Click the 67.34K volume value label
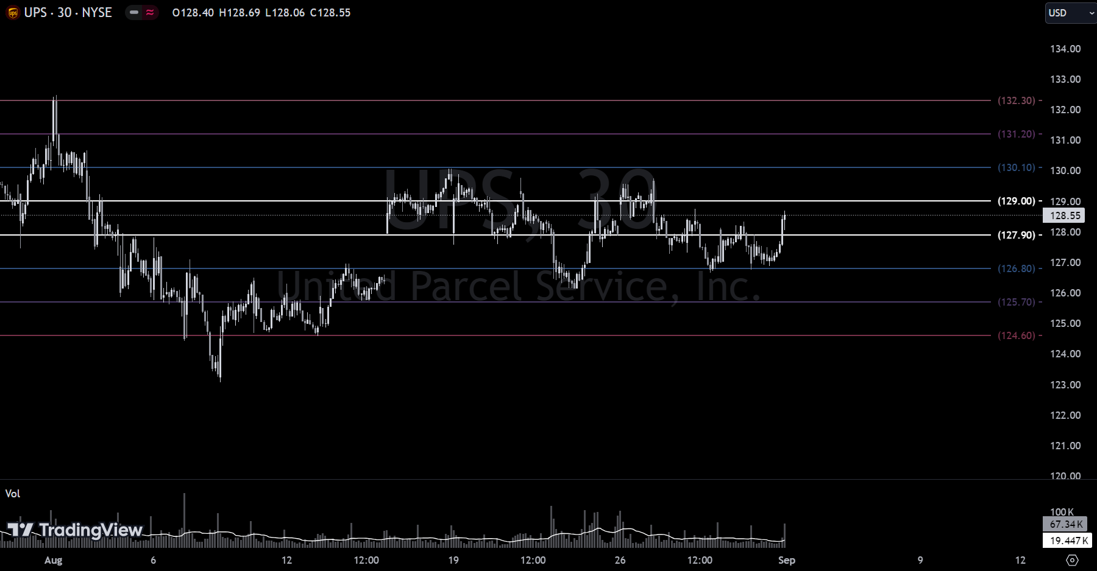1097x571 pixels. click(x=1066, y=524)
